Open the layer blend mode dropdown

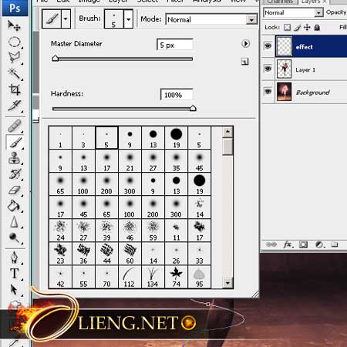pos(293,12)
